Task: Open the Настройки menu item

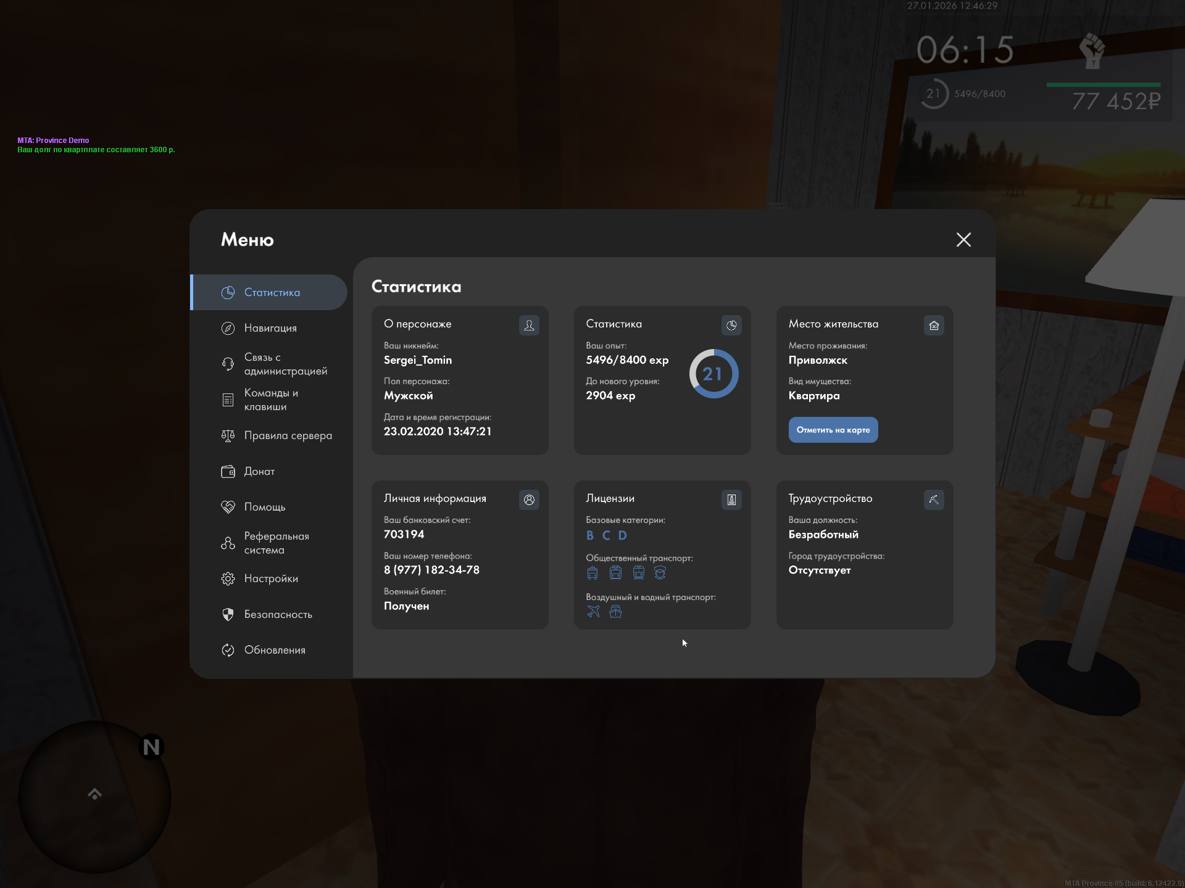Action: pos(271,578)
